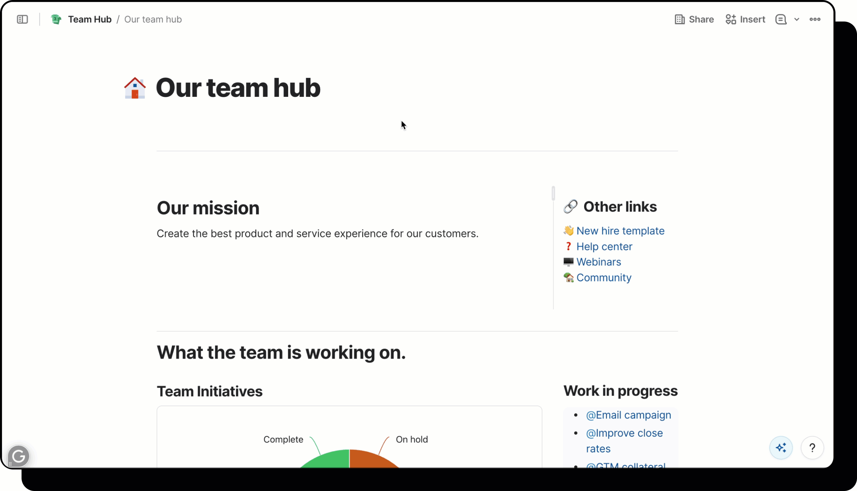857x491 pixels.
Task: Visit the Community link
Action: coord(603,277)
